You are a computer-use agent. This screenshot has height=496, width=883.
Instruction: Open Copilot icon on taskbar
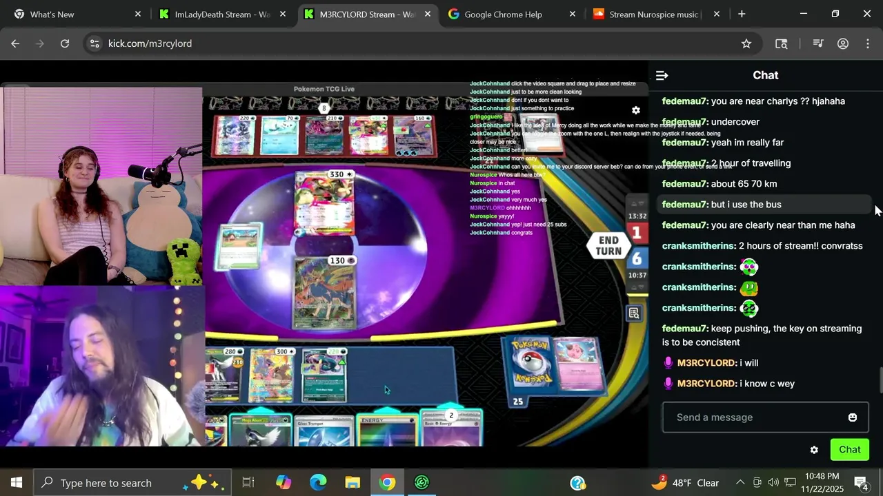click(284, 483)
